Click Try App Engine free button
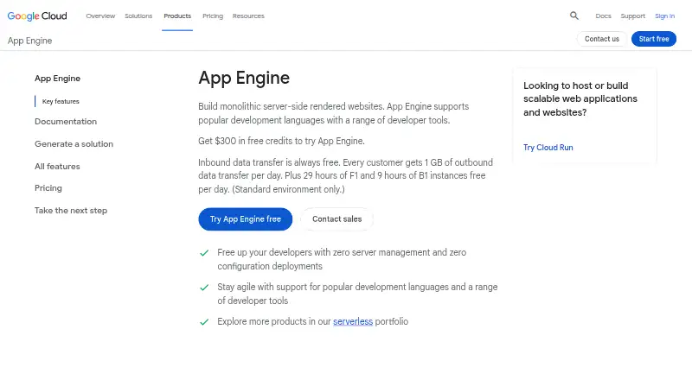This screenshot has height=380, width=692. (246, 219)
